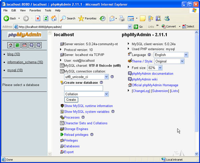
Task: Open the last icon in the sidebar icon row
Action: [x=39, y=45]
